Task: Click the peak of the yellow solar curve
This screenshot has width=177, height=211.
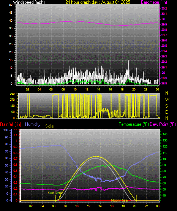Action: point(96,156)
